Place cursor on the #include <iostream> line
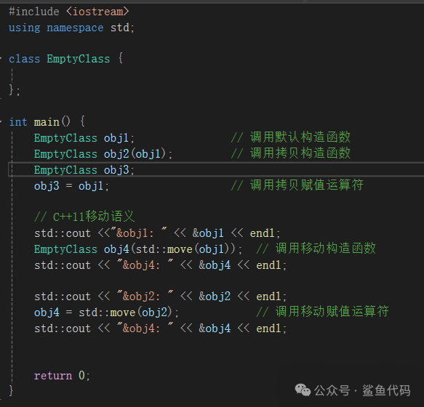 tap(69, 12)
